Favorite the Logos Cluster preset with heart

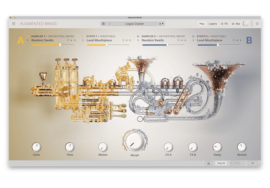tap(110, 24)
